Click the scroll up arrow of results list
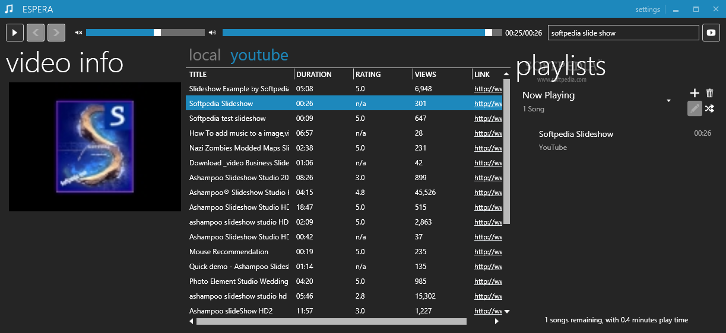726x333 pixels. tap(506, 74)
